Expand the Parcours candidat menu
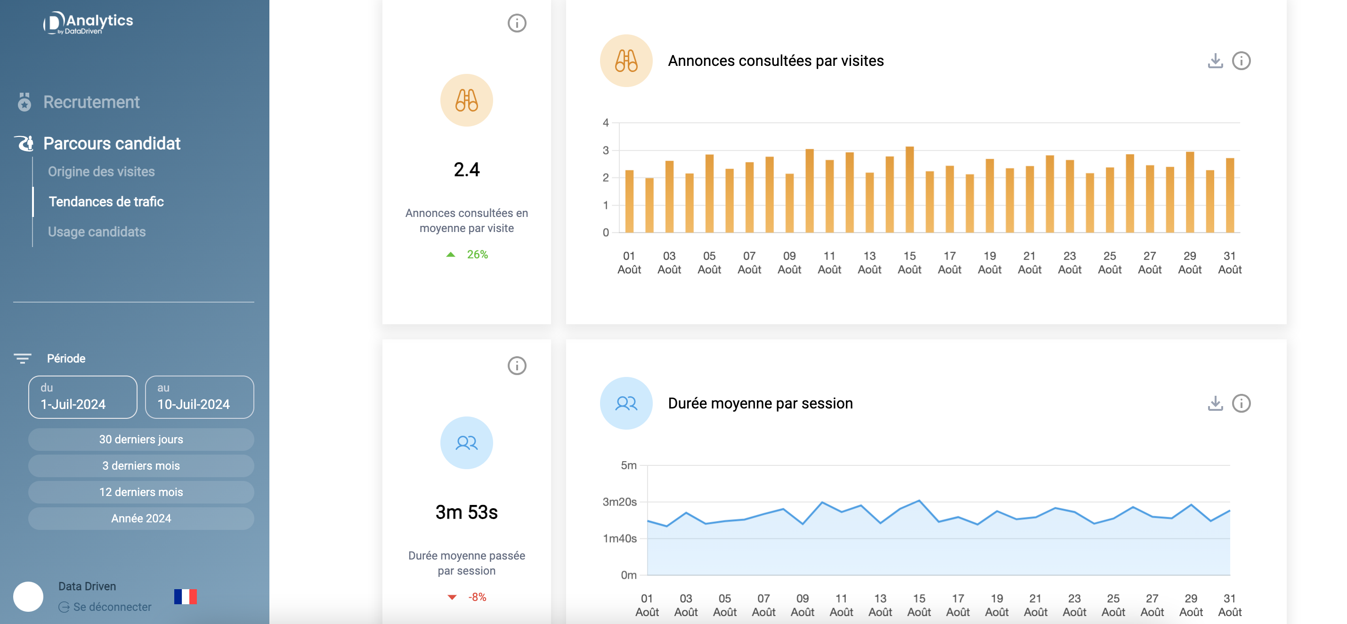 111,143
